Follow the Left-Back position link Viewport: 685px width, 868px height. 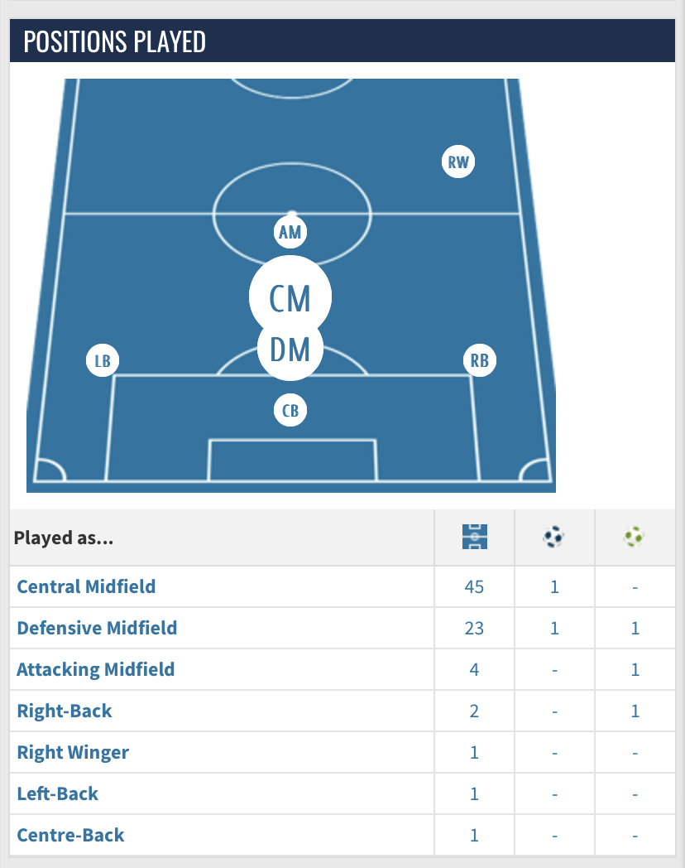click(58, 793)
